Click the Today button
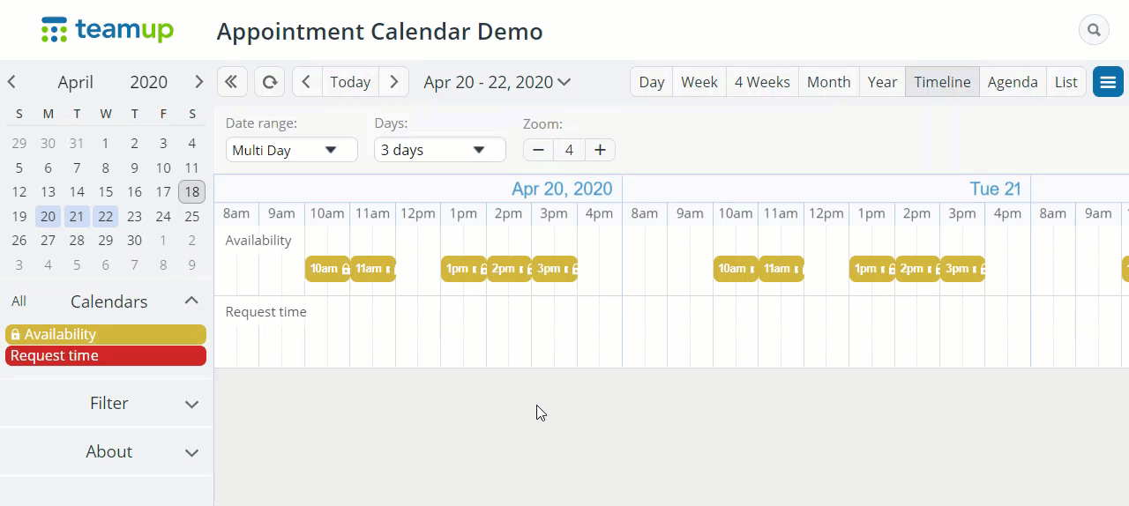Screen dimensions: 1129x506 click(350, 82)
